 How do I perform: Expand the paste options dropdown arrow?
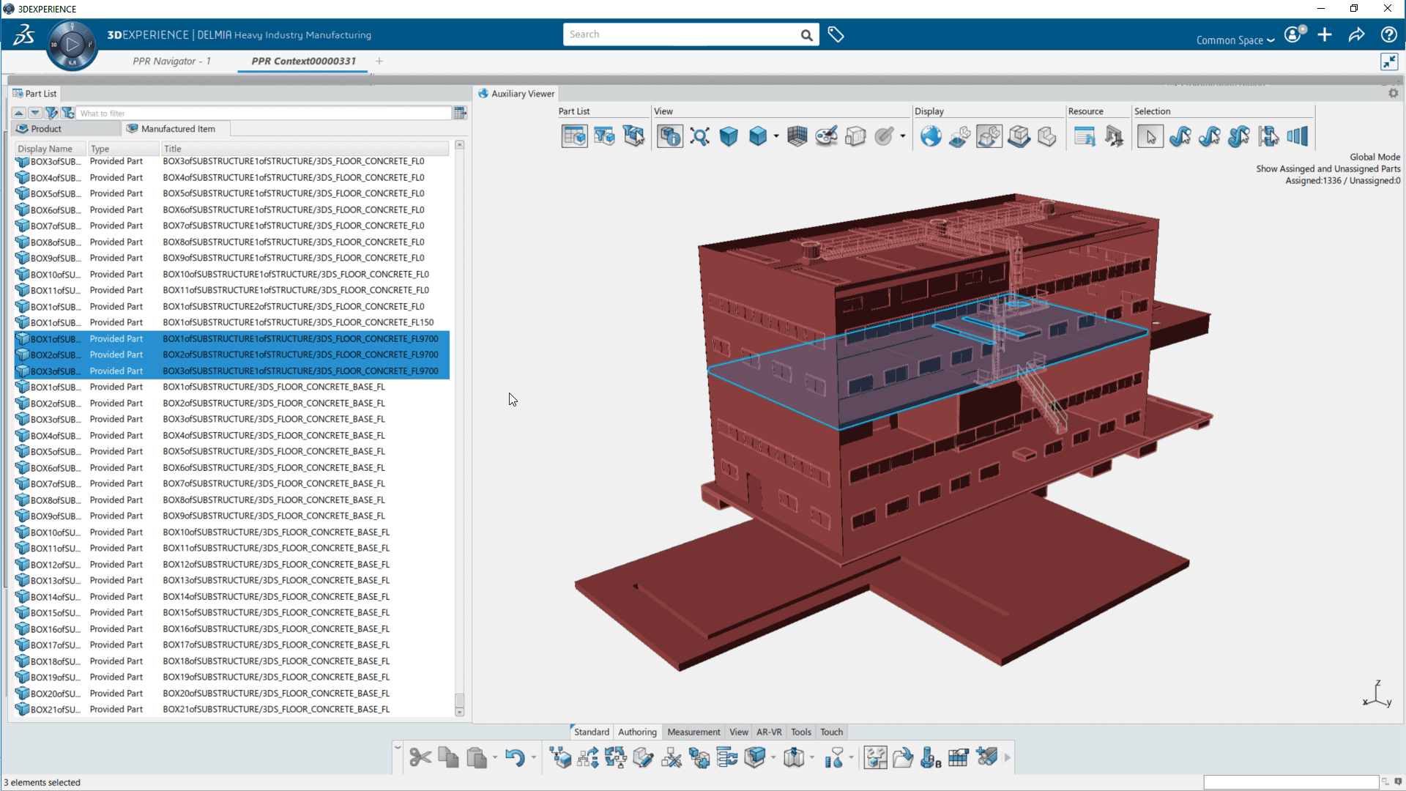tap(495, 758)
